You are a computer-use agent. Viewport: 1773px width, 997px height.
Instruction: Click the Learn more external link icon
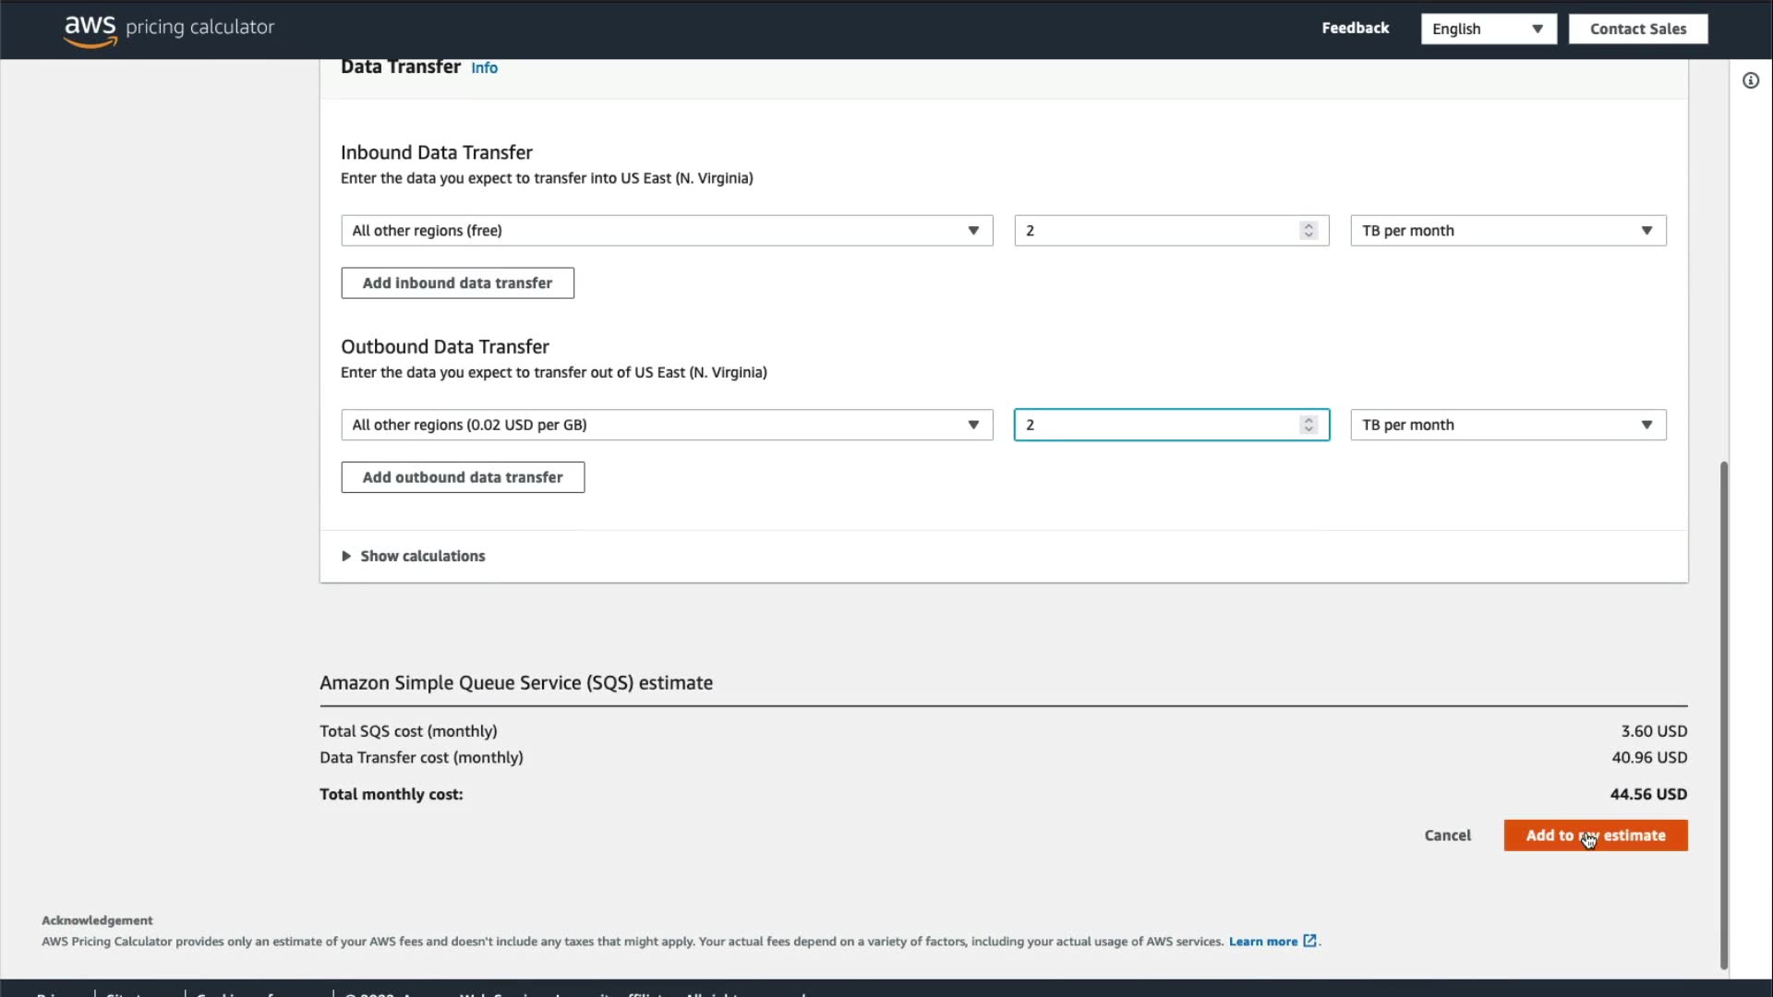(1309, 941)
